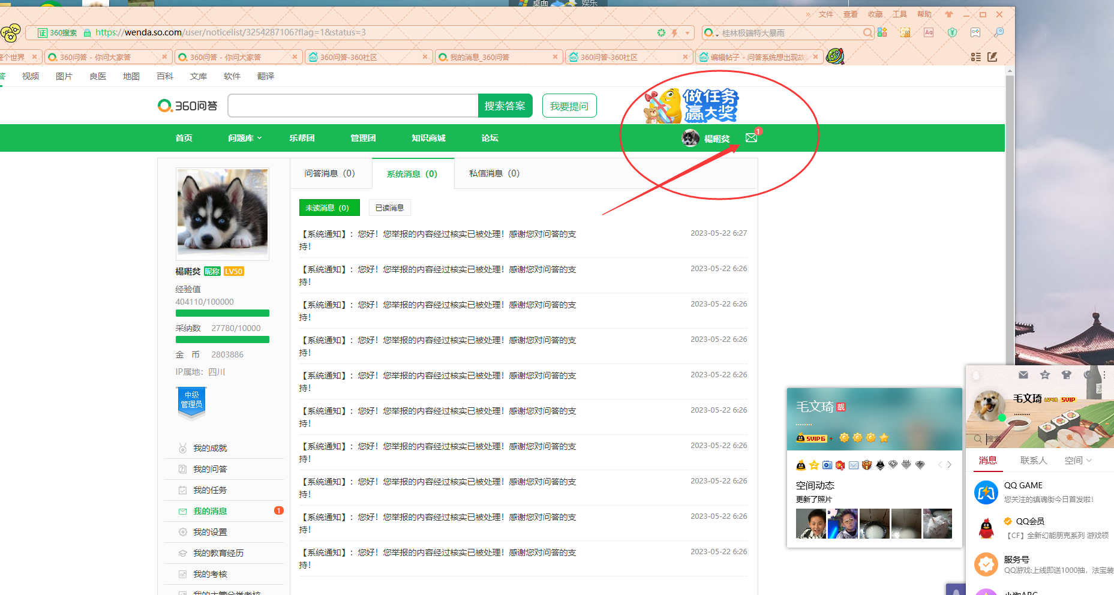Click the envelope message icon in green nav bar
Image resolution: width=1114 pixels, height=595 pixels.
click(x=751, y=138)
